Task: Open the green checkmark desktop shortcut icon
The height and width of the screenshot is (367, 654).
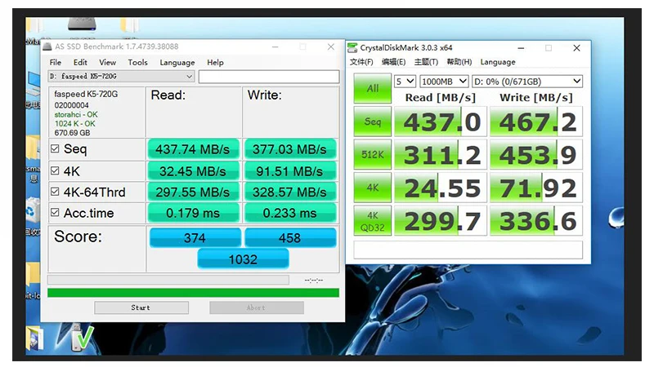Action: tap(83, 337)
